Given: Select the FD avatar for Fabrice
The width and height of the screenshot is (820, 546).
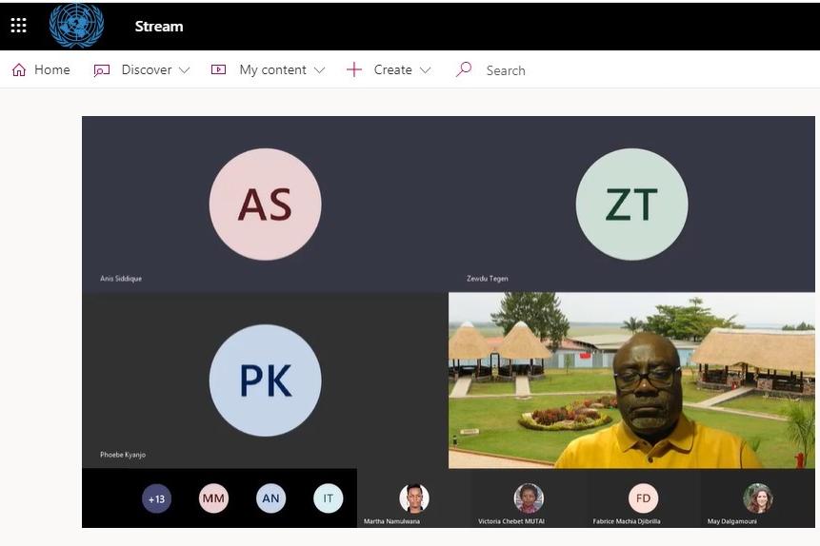Looking at the screenshot, I should click(643, 498).
